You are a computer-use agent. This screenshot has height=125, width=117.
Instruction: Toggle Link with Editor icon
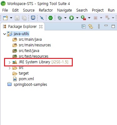(91, 27)
